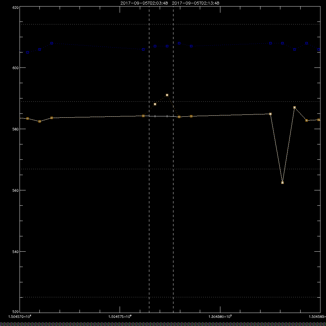Select the 560 y-axis label
Screen dimensions: 326x326
16,190
